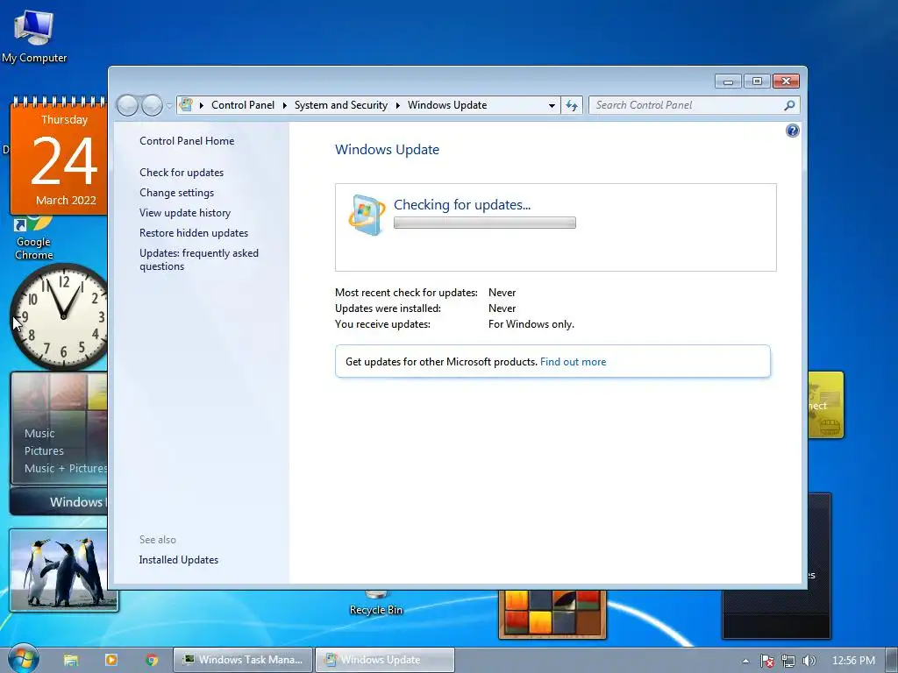Click the 12:56 PM taskbar clock

click(853, 661)
